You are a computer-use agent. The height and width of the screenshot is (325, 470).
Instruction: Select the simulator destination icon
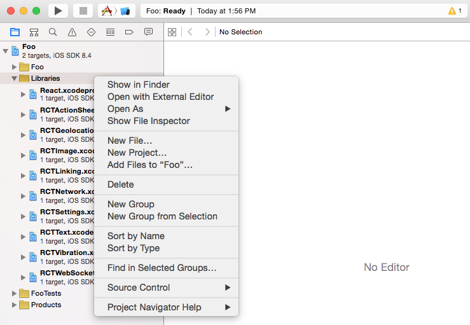click(x=125, y=11)
